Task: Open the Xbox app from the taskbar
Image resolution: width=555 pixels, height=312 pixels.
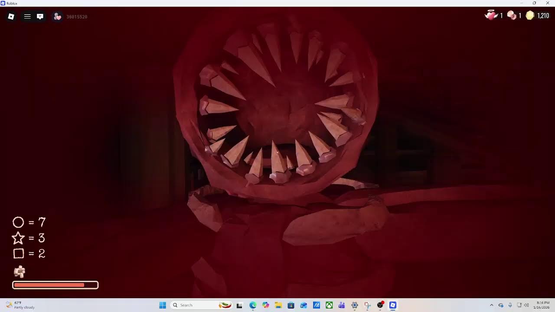Action: [x=329, y=305]
